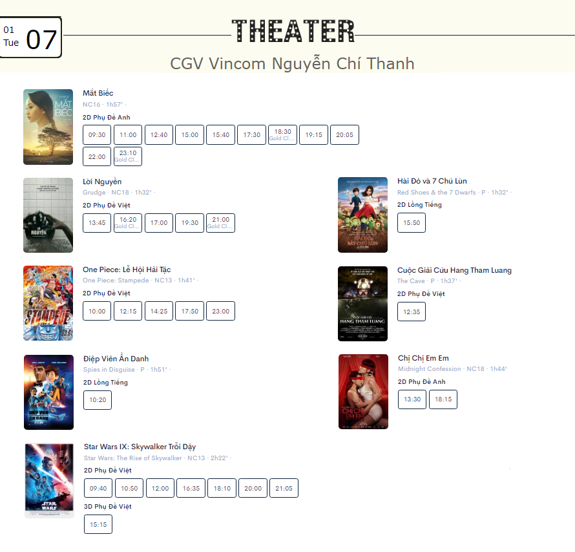The height and width of the screenshot is (552, 575).
Task: Choose the 10:20 Điệp Viên Ẩn Danh showtime
Action: pos(98,400)
